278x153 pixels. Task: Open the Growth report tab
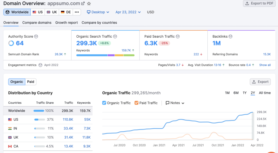[x=67, y=23]
